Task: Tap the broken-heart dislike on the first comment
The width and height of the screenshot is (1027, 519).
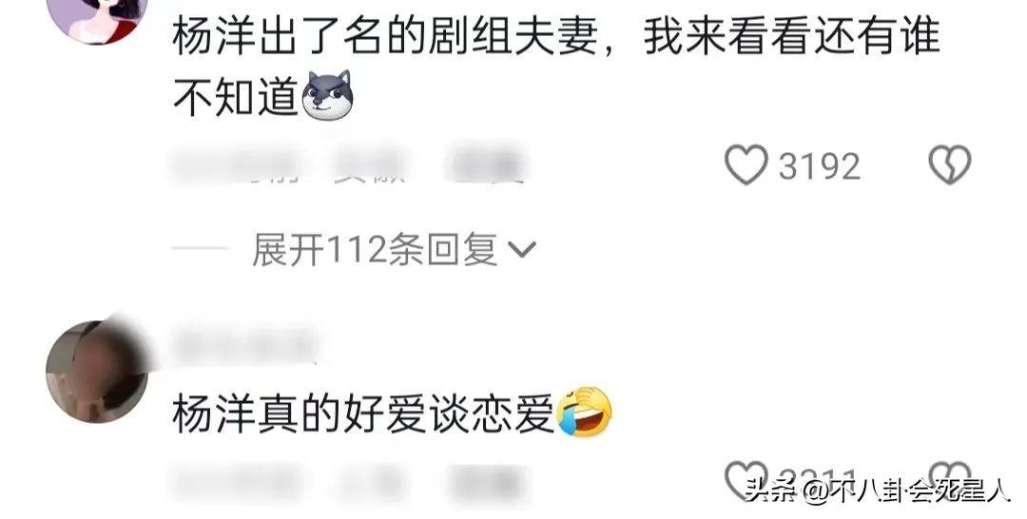Action: click(x=950, y=164)
